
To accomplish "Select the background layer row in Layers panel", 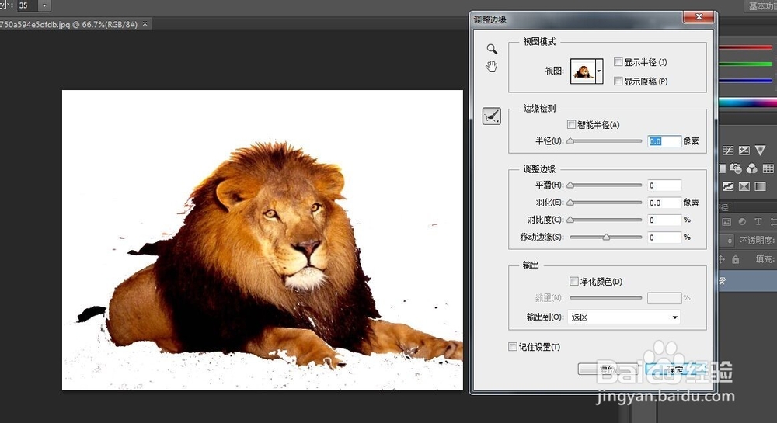I will click(x=747, y=280).
